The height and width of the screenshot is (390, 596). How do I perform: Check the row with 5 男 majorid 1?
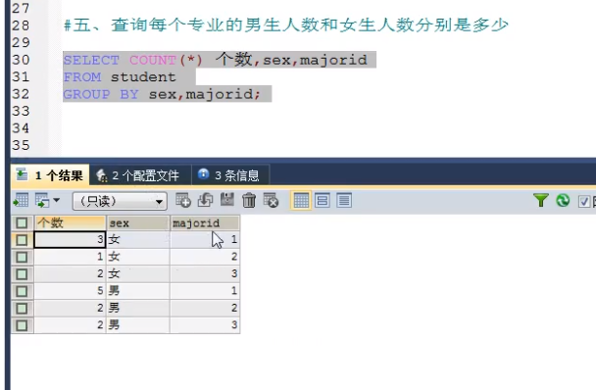[x=22, y=291]
